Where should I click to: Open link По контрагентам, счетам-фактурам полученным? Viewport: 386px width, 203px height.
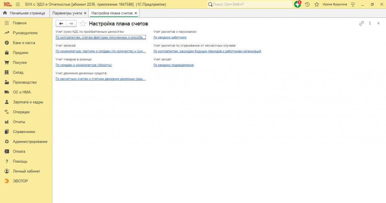(101, 37)
